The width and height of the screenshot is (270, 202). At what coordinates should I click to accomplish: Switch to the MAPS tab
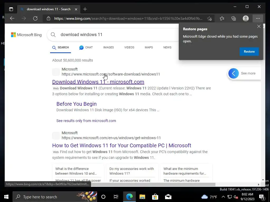click(x=149, y=47)
